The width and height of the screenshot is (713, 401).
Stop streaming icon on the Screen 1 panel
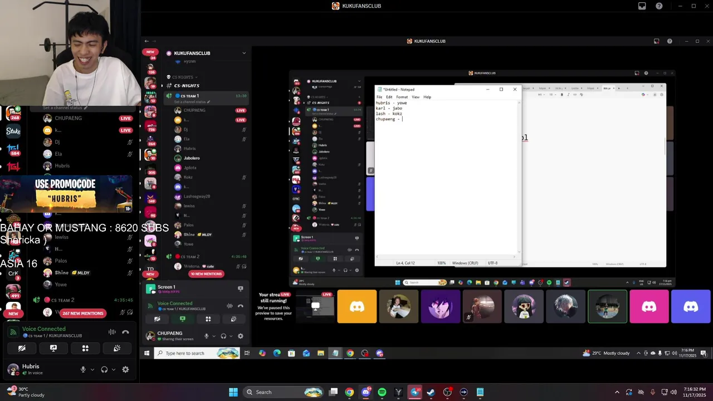click(241, 288)
